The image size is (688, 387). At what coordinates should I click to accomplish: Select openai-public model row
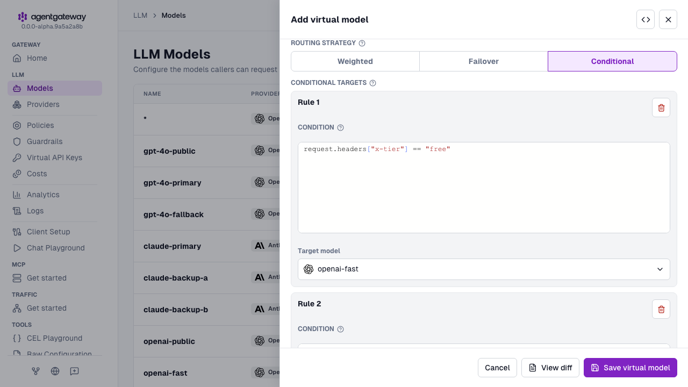(x=206, y=341)
